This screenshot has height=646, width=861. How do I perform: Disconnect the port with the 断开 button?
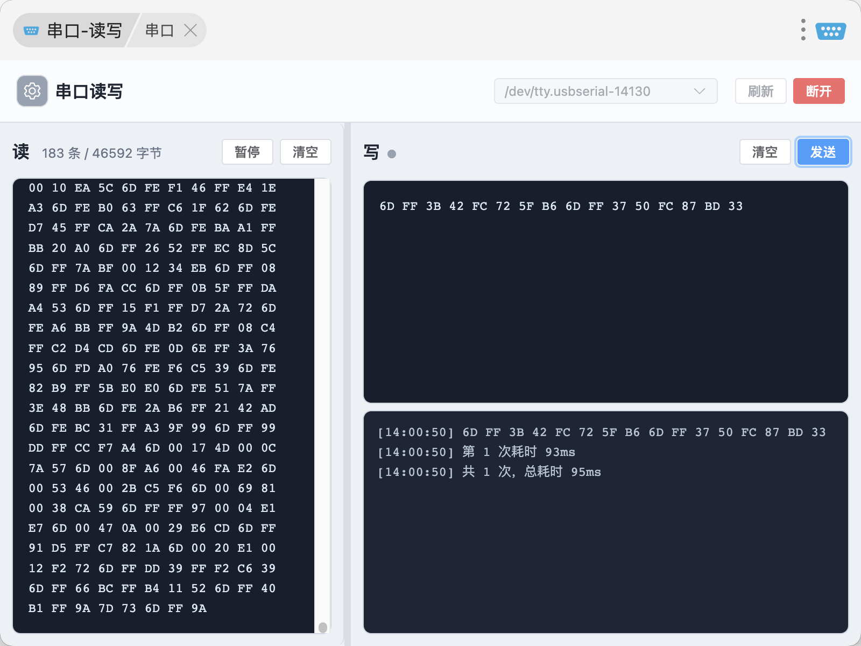(819, 91)
